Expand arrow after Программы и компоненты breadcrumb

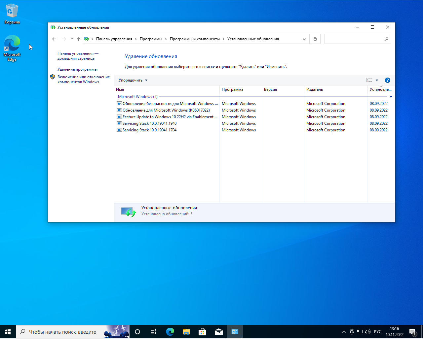click(223, 39)
